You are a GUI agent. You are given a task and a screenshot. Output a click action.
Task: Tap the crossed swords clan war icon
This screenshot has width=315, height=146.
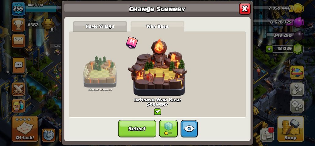pyautogui.click(x=18, y=89)
